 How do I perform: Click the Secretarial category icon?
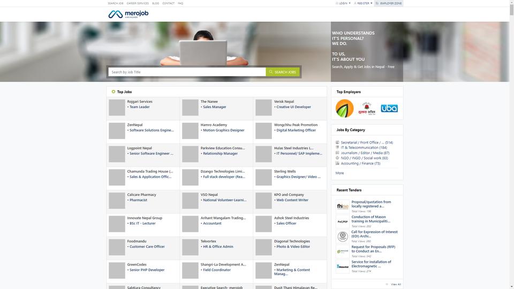pyautogui.click(x=337, y=142)
